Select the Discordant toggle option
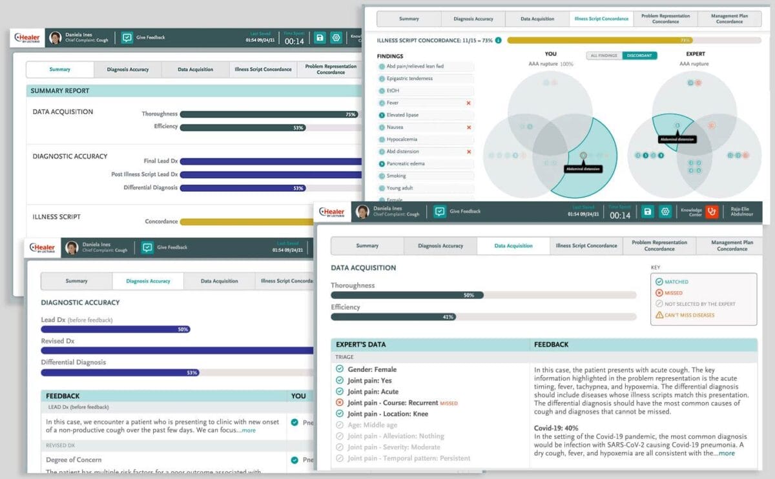The image size is (775, 479). 639,56
